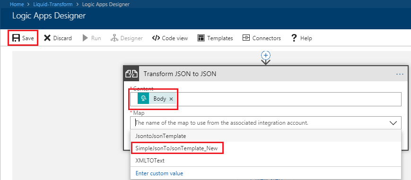This screenshot has width=411, height=180.
Task: Click the Help question mark icon
Action: click(x=294, y=38)
